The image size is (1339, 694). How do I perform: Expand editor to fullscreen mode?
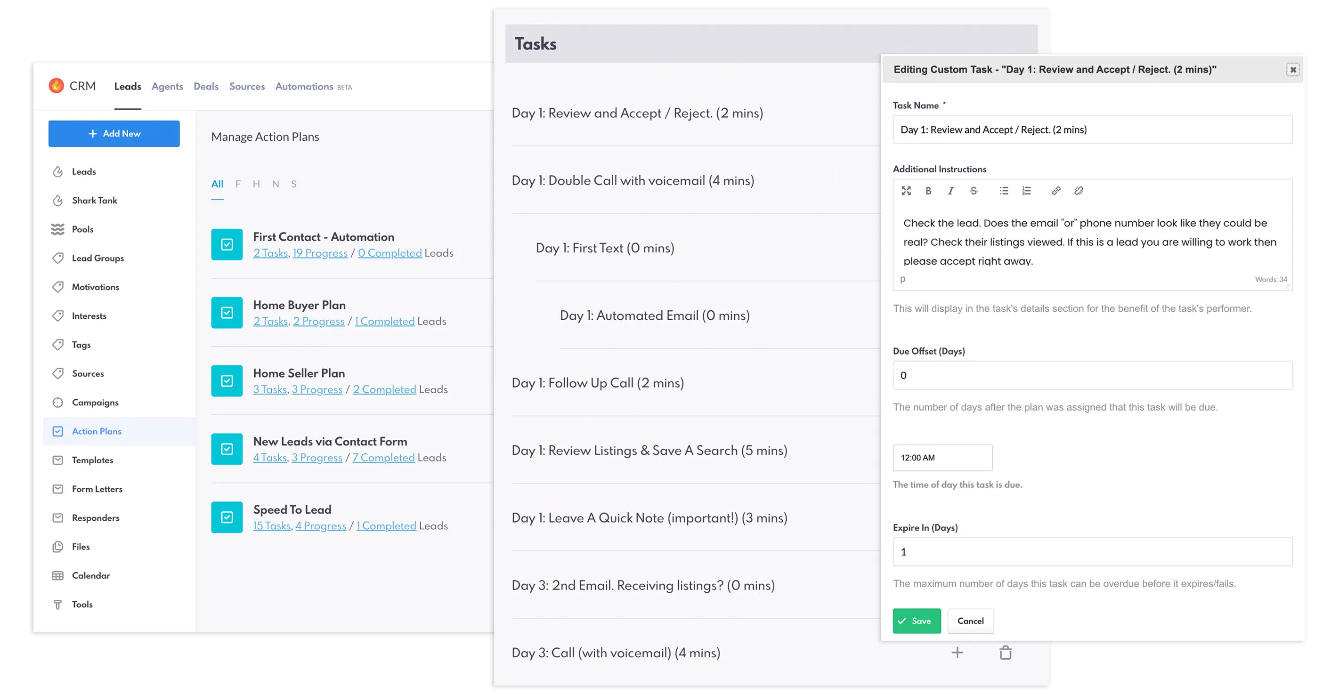906,191
